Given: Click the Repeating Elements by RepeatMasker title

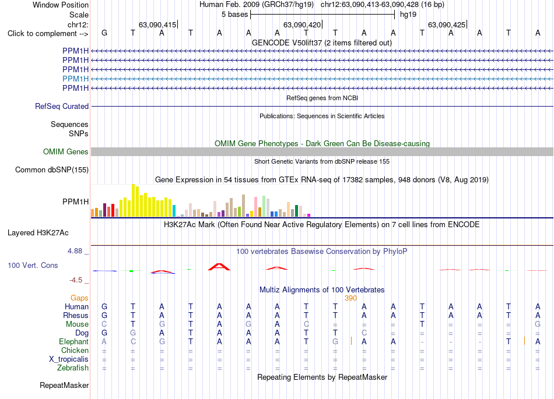Looking at the screenshot, I should click(x=322, y=377).
